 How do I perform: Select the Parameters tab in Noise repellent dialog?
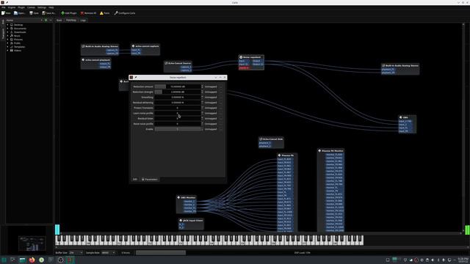click(149, 179)
